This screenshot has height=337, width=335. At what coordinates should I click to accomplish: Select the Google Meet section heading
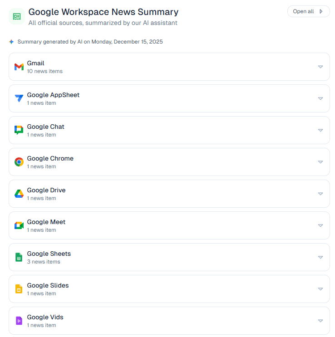pos(46,222)
